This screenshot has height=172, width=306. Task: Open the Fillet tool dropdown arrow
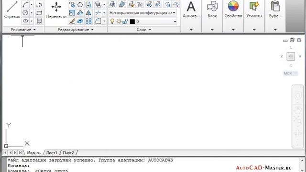104,21
